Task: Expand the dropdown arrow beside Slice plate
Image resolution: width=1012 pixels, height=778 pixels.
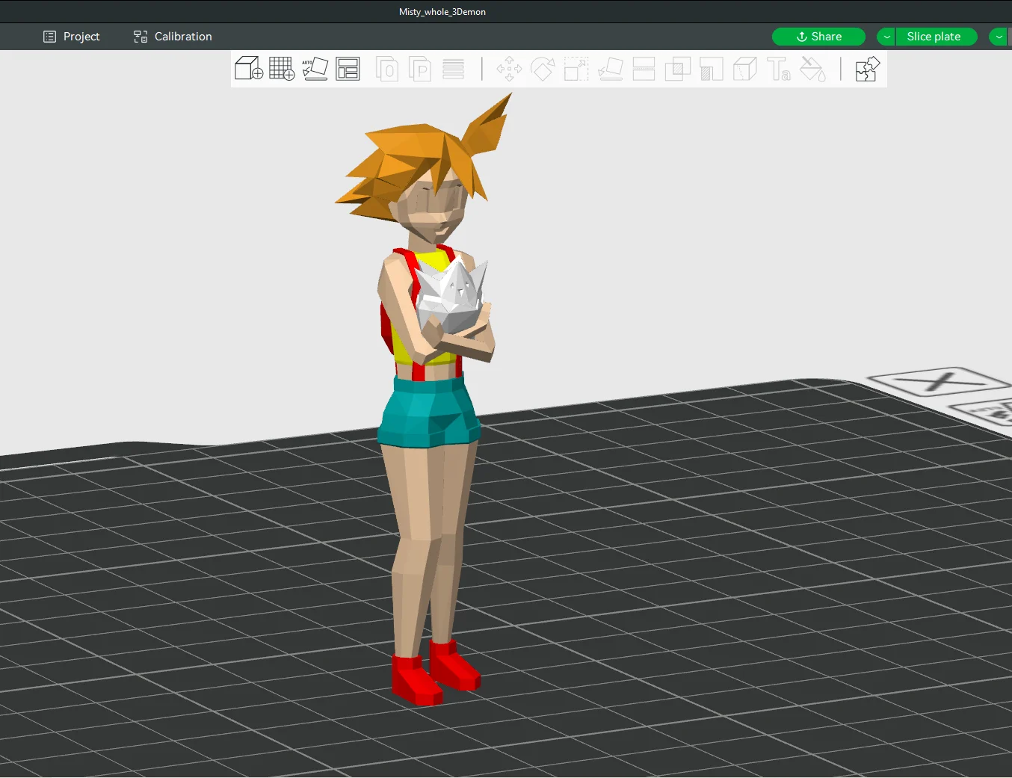Action: point(886,37)
